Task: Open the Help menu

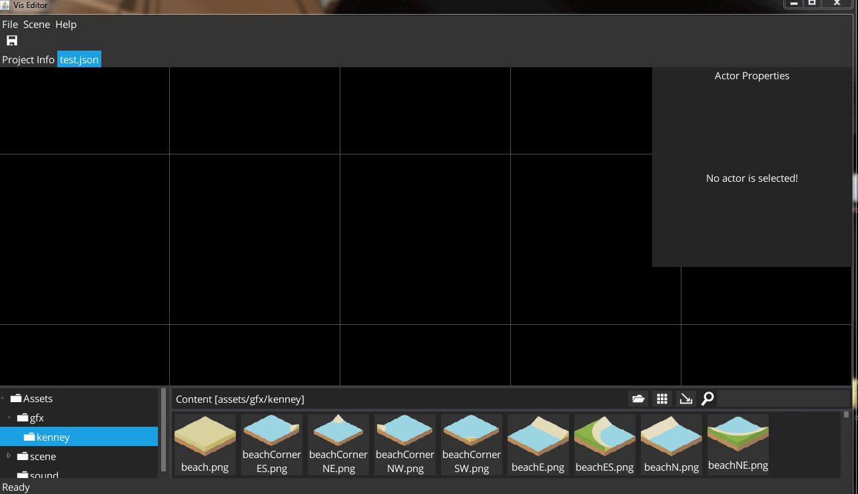Action: pos(66,25)
